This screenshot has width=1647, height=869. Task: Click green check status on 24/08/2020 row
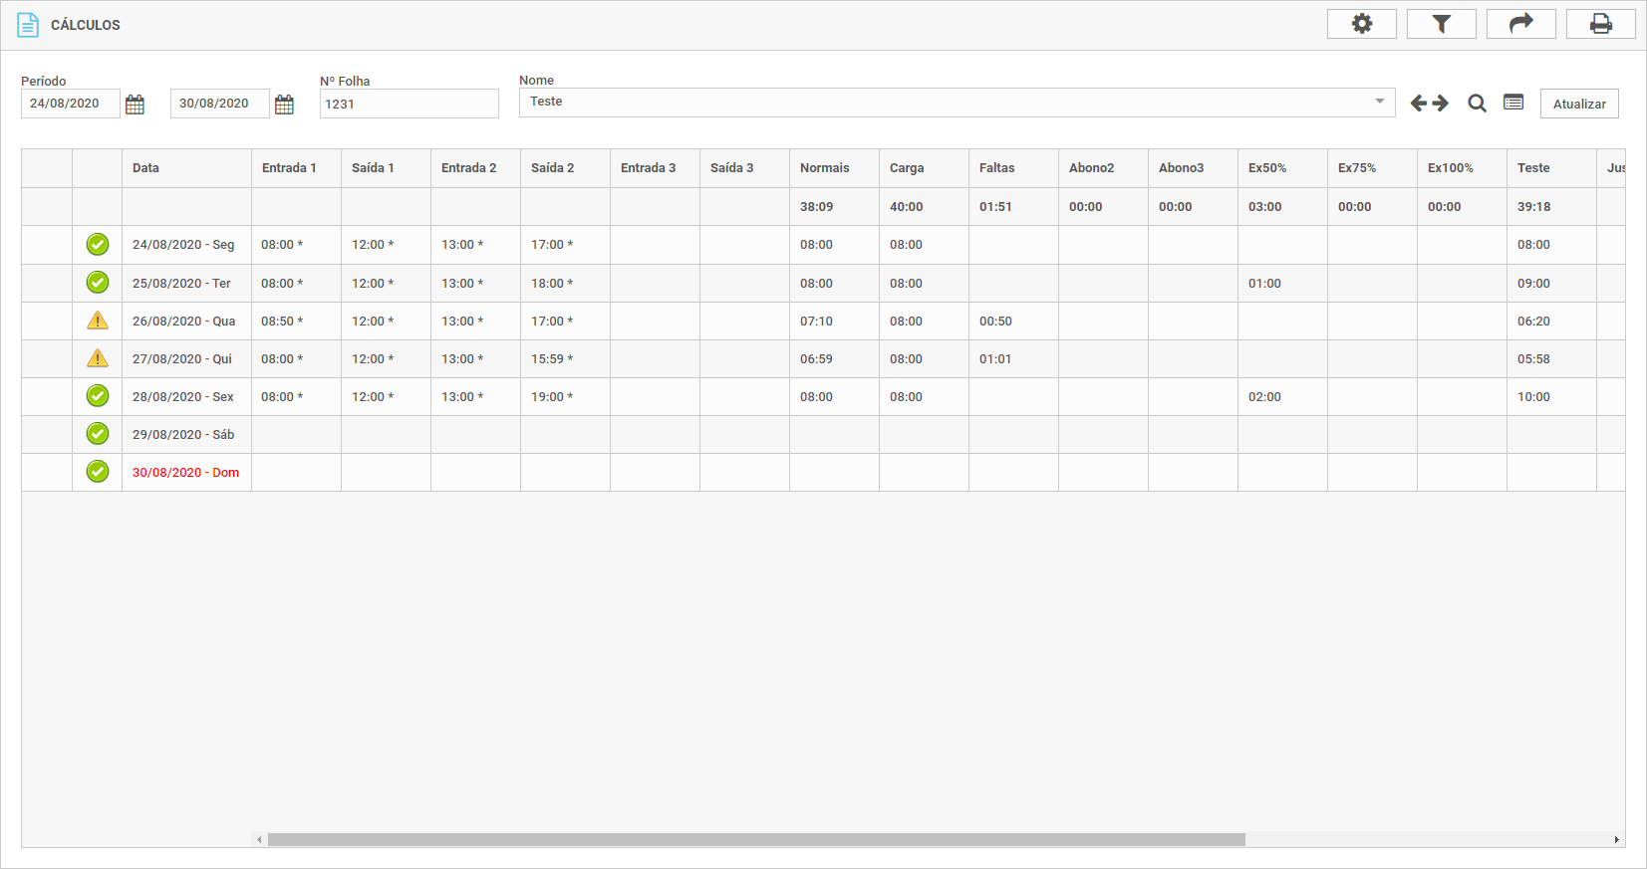coord(98,244)
